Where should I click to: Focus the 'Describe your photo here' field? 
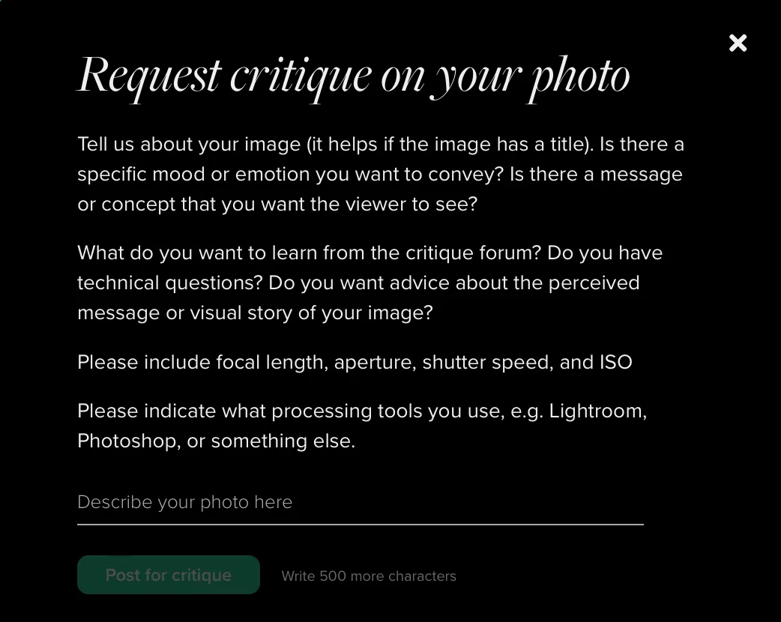[360, 502]
